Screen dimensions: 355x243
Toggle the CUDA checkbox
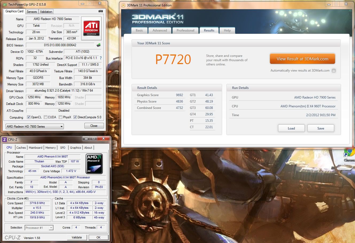(x=45, y=117)
